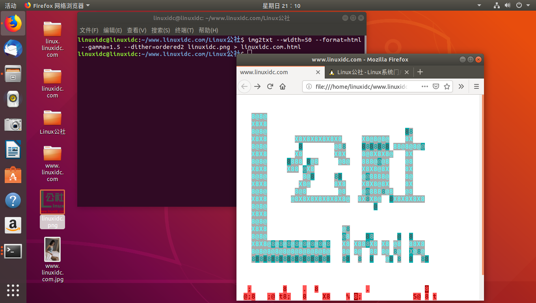Click terminal window scrollbar
The width and height of the screenshot is (536, 303).
click(365, 44)
